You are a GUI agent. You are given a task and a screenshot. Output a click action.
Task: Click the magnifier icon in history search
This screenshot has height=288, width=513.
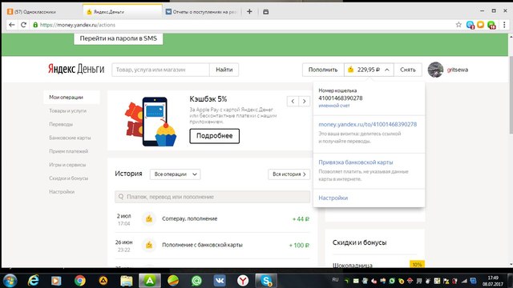(121, 197)
